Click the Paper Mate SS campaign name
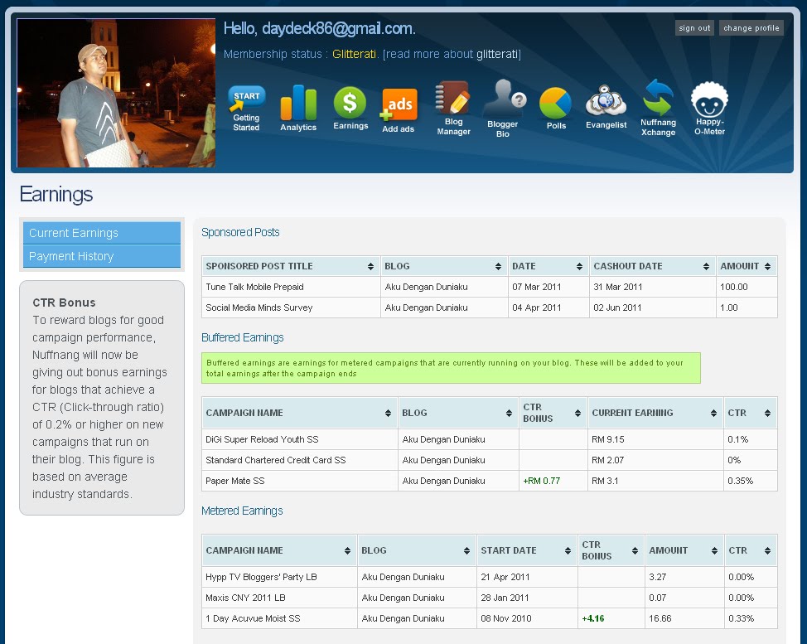Viewport: 807px width, 644px height. tap(234, 481)
